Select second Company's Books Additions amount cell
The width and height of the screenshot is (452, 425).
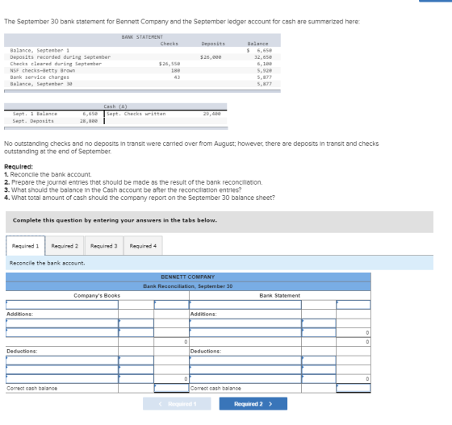pos(136,332)
